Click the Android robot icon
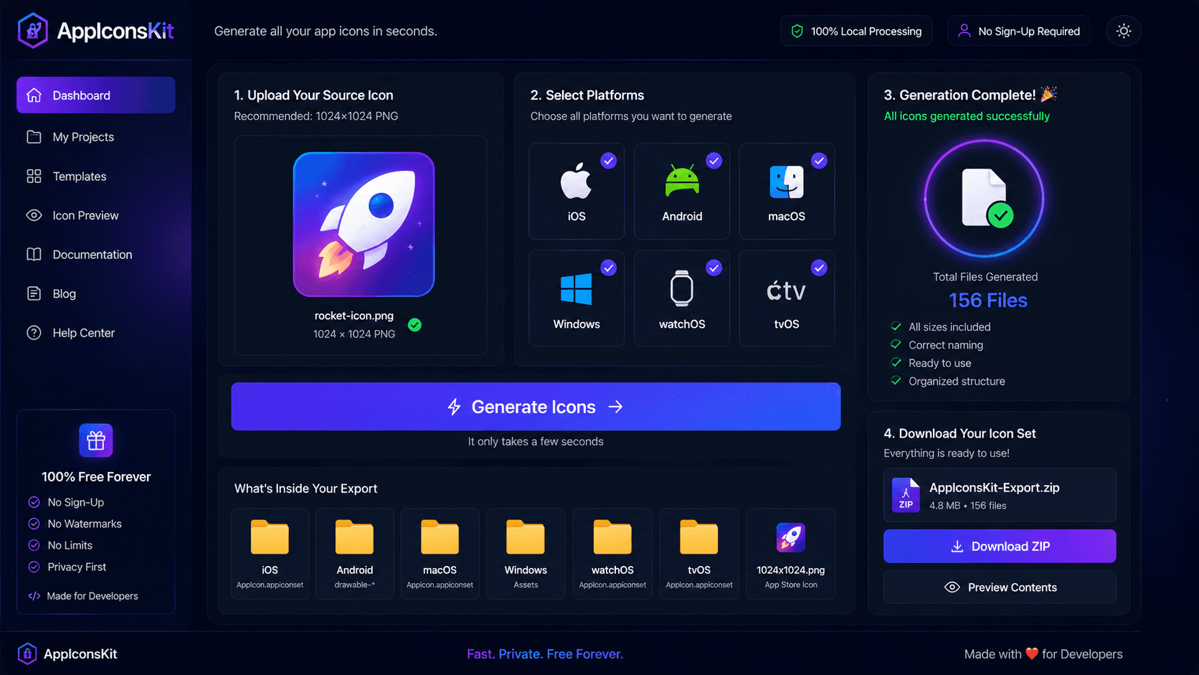This screenshot has width=1199, height=675. click(682, 181)
